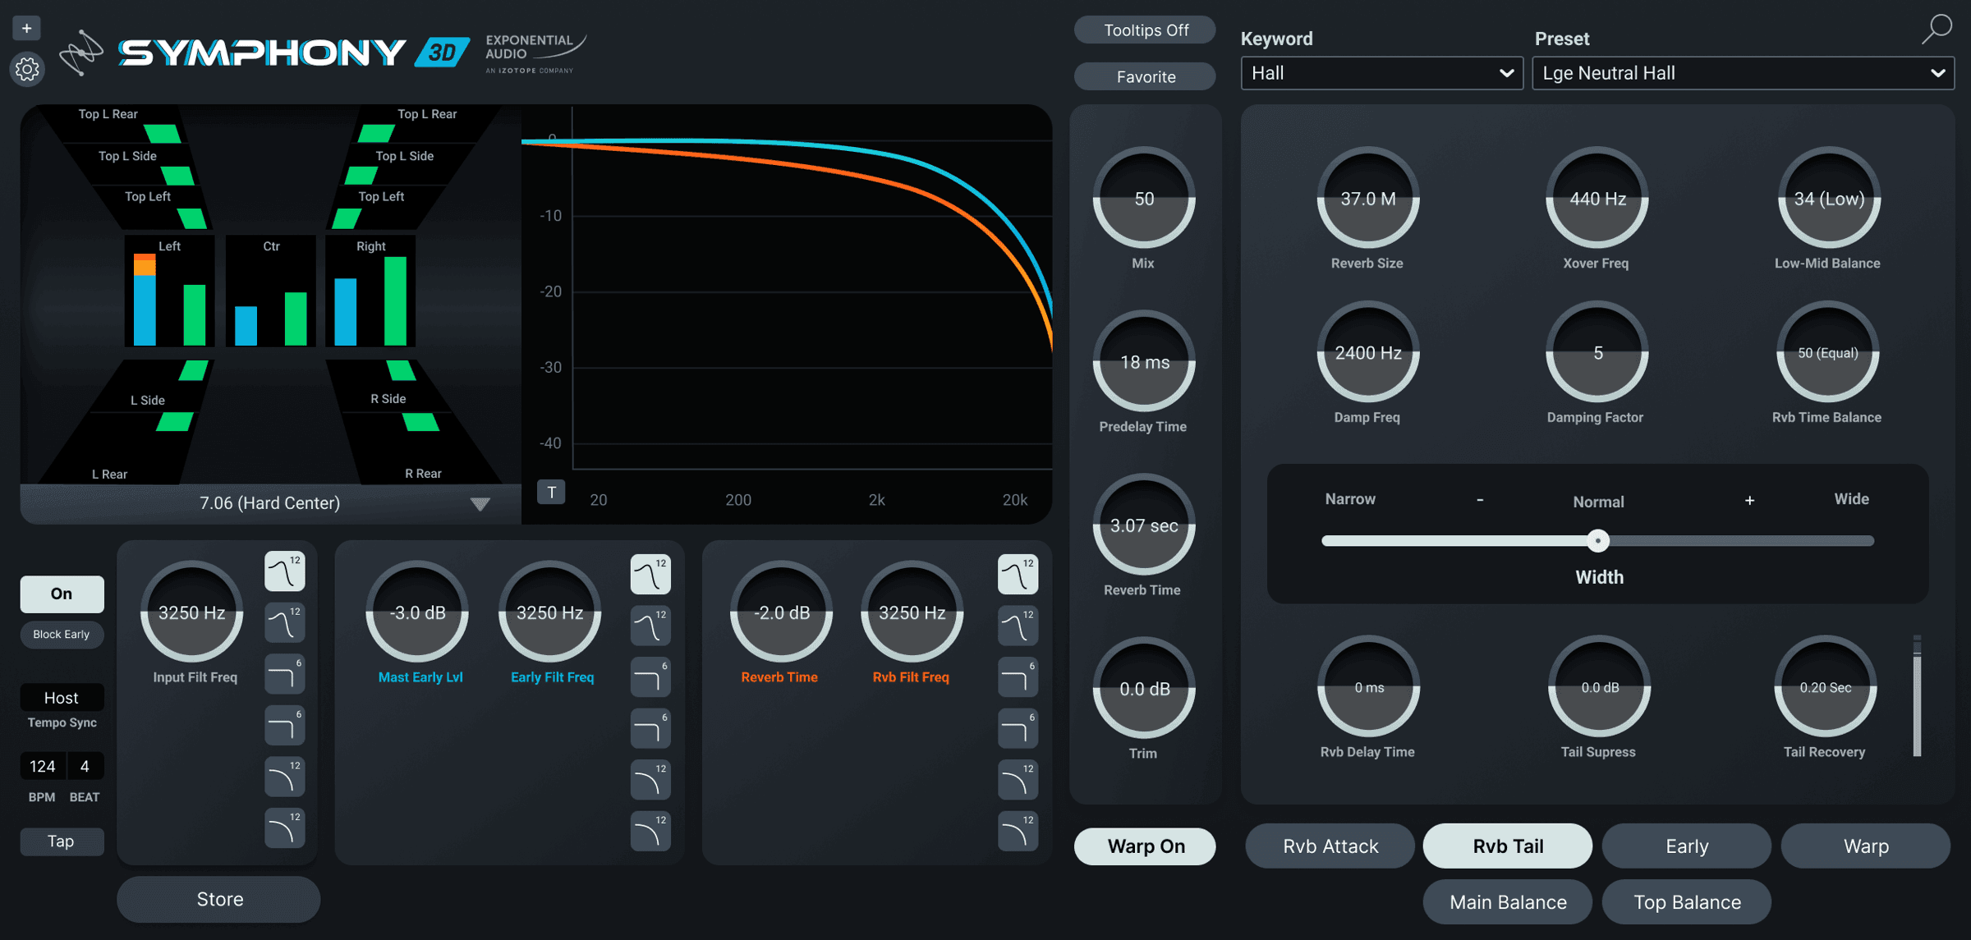This screenshot has height=940, width=1971.
Task: Click the Rvb Time Balance knob showing 50 (Equal)
Action: (x=1828, y=353)
